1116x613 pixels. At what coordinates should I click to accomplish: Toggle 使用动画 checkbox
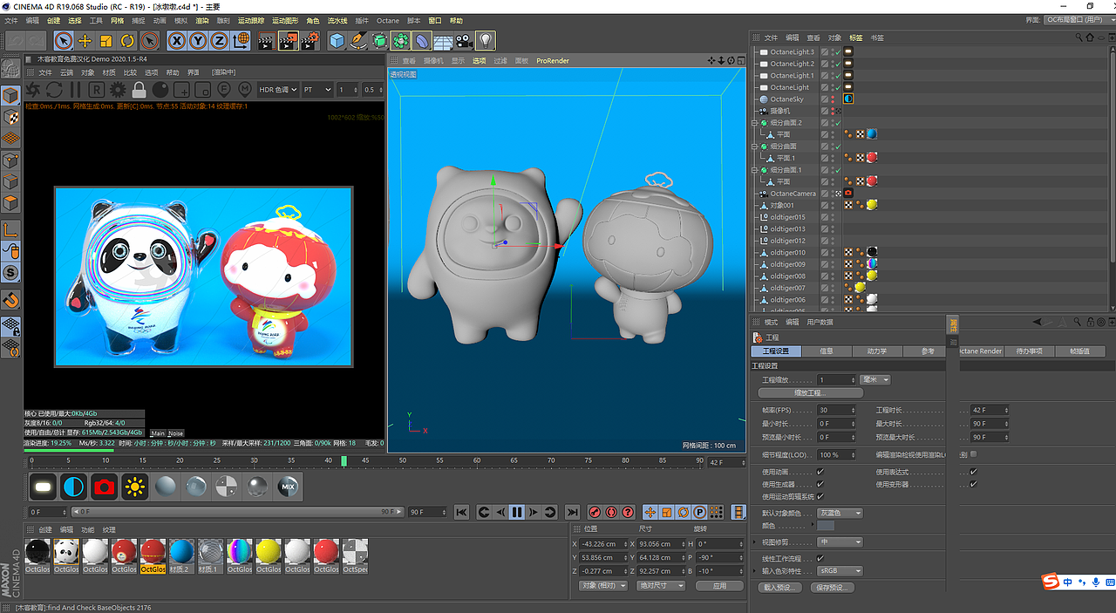tap(820, 472)
